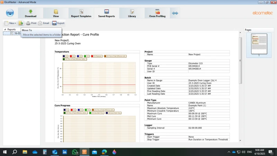
Task: Open File Explorer from the taskbar
Action: (x=25, y=152)
